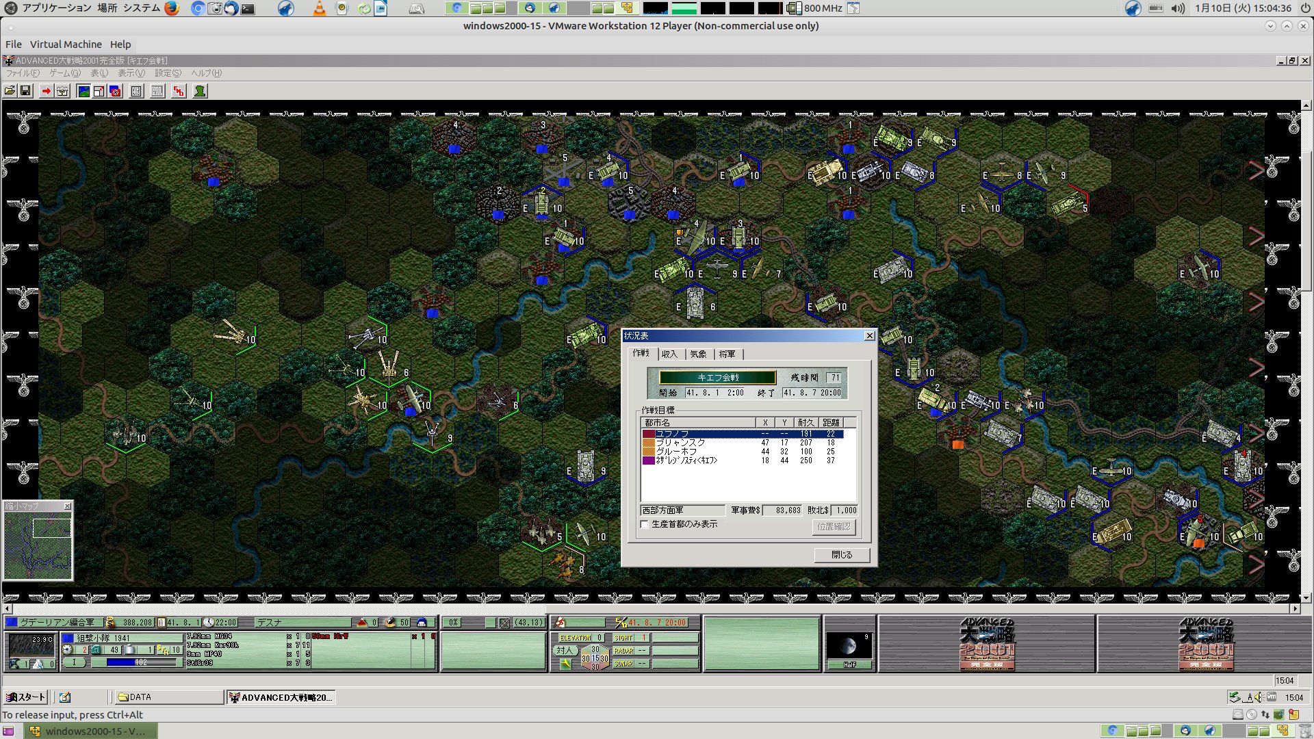The width and height of the screenshot is (1314, 739).
Task: Click the windows2000-15 task in the bottom panel
Action: pos(91,731)
